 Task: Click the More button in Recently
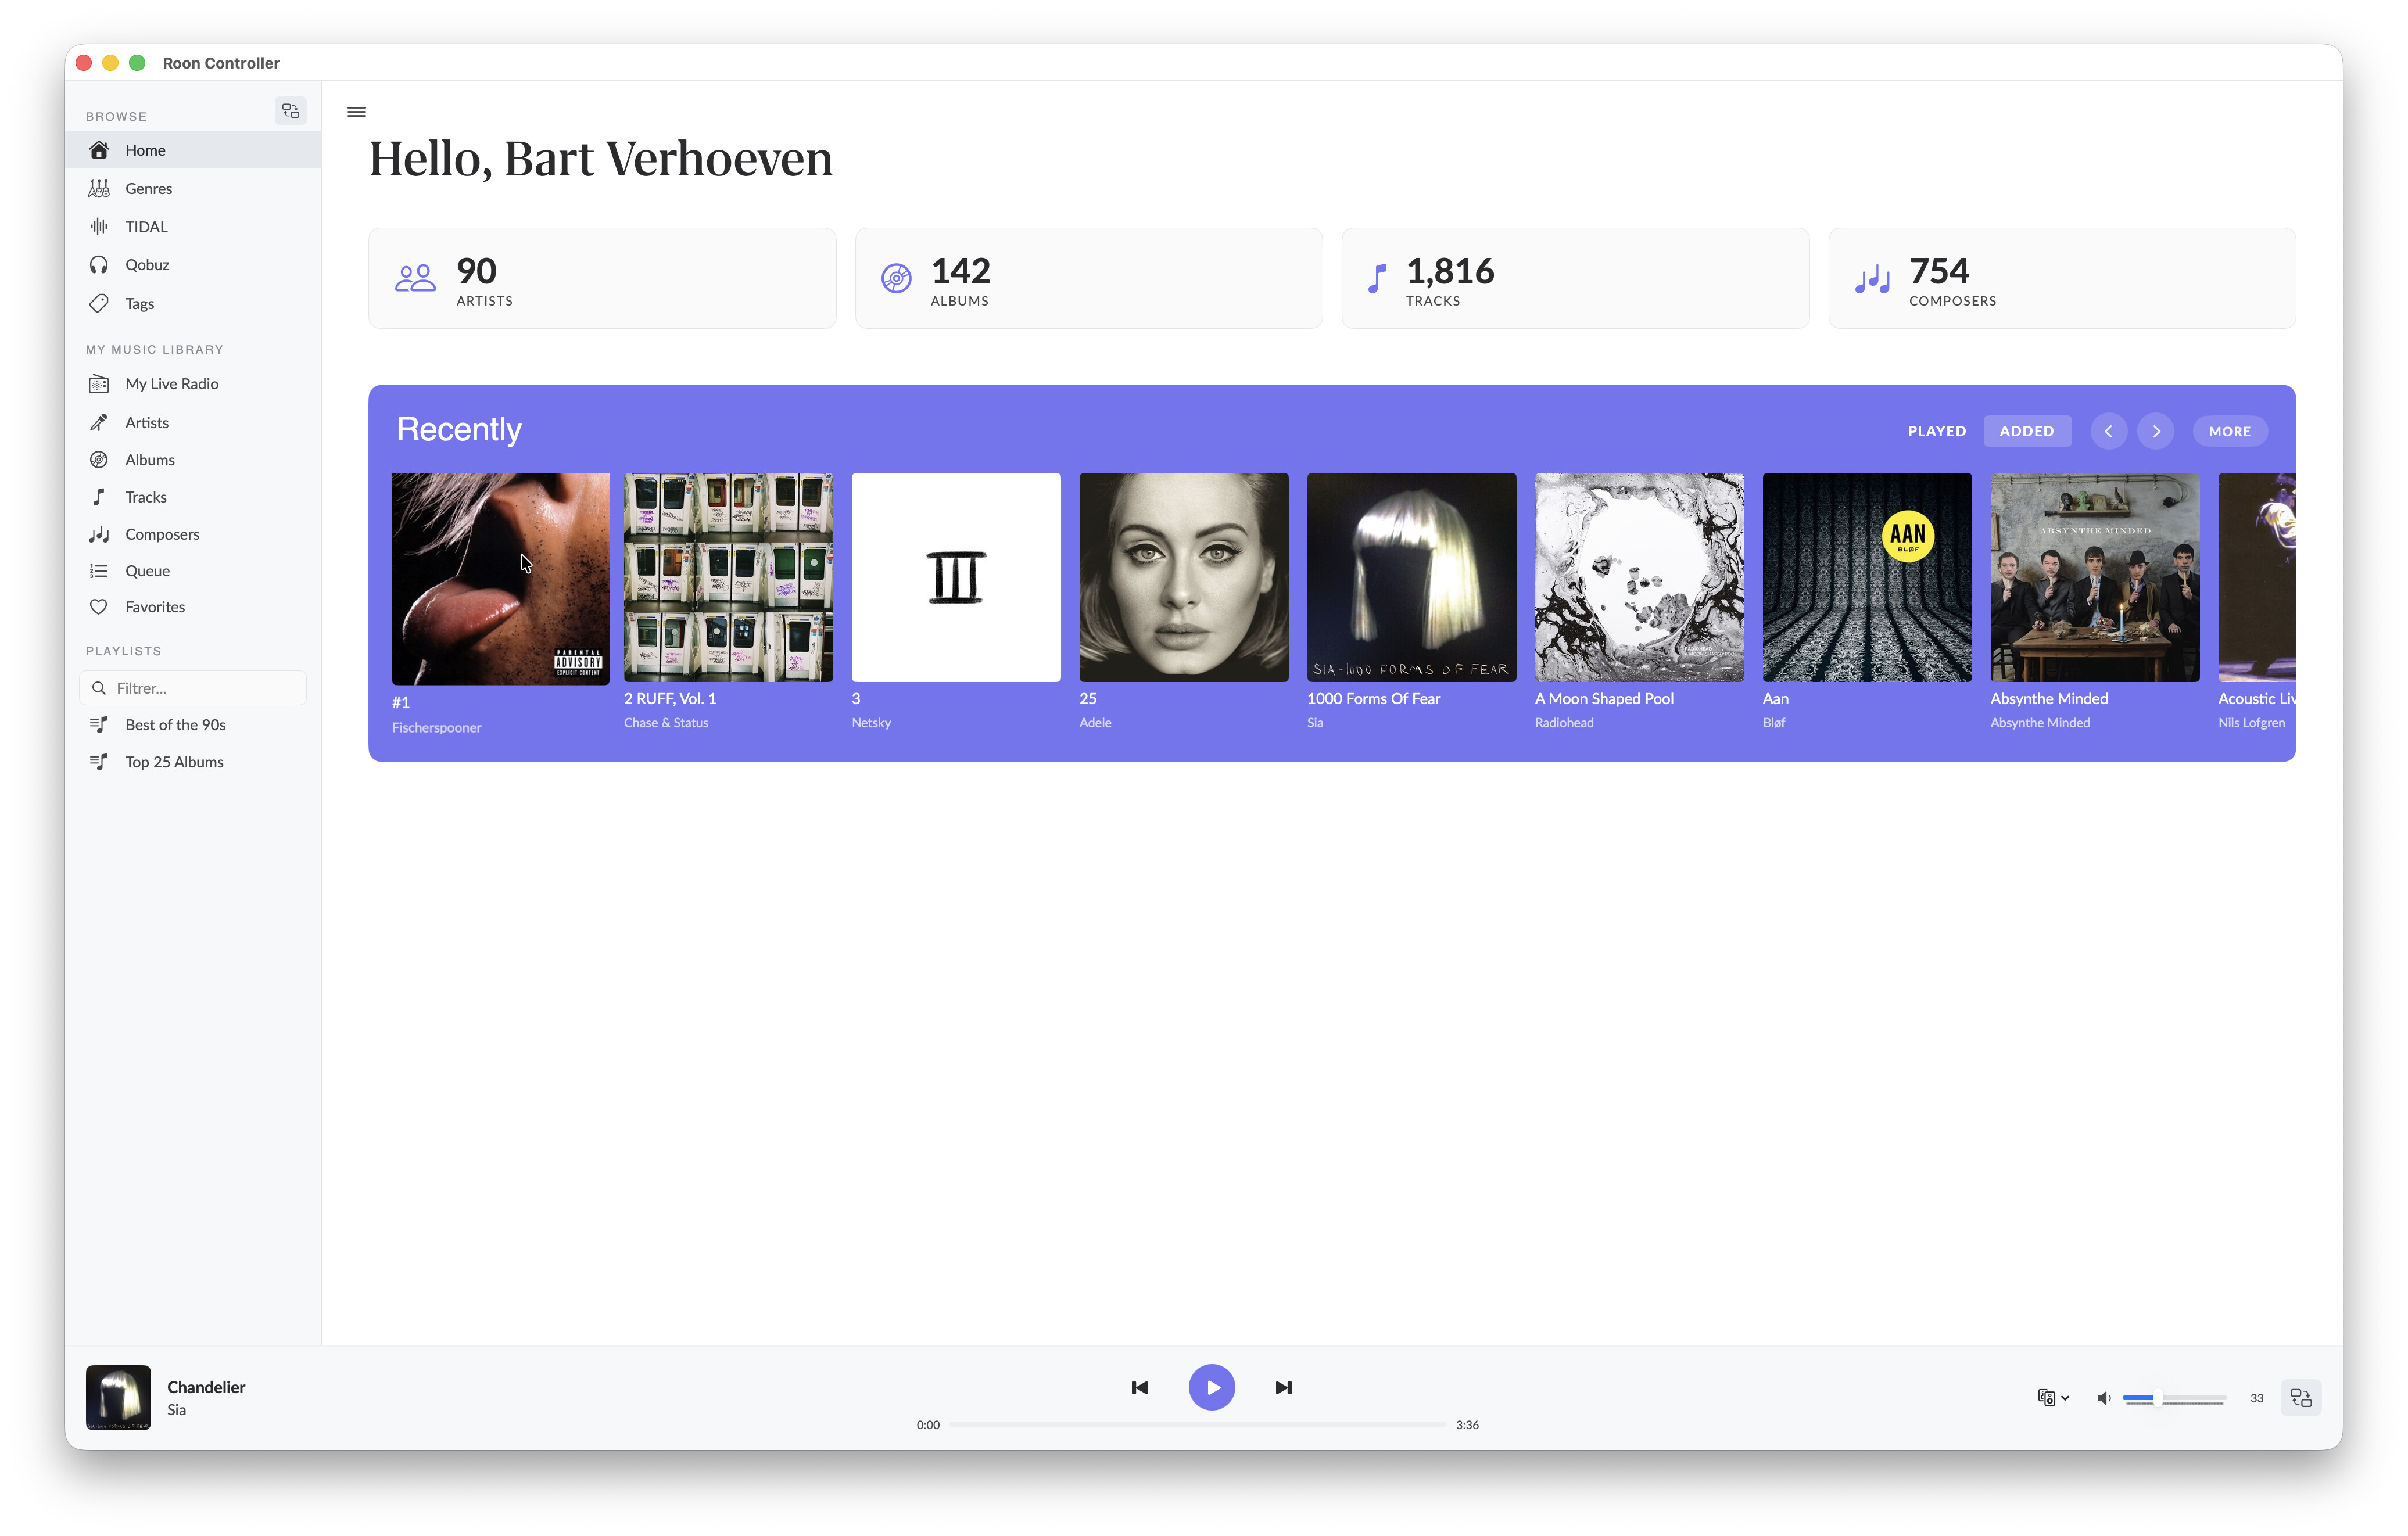2229,431
